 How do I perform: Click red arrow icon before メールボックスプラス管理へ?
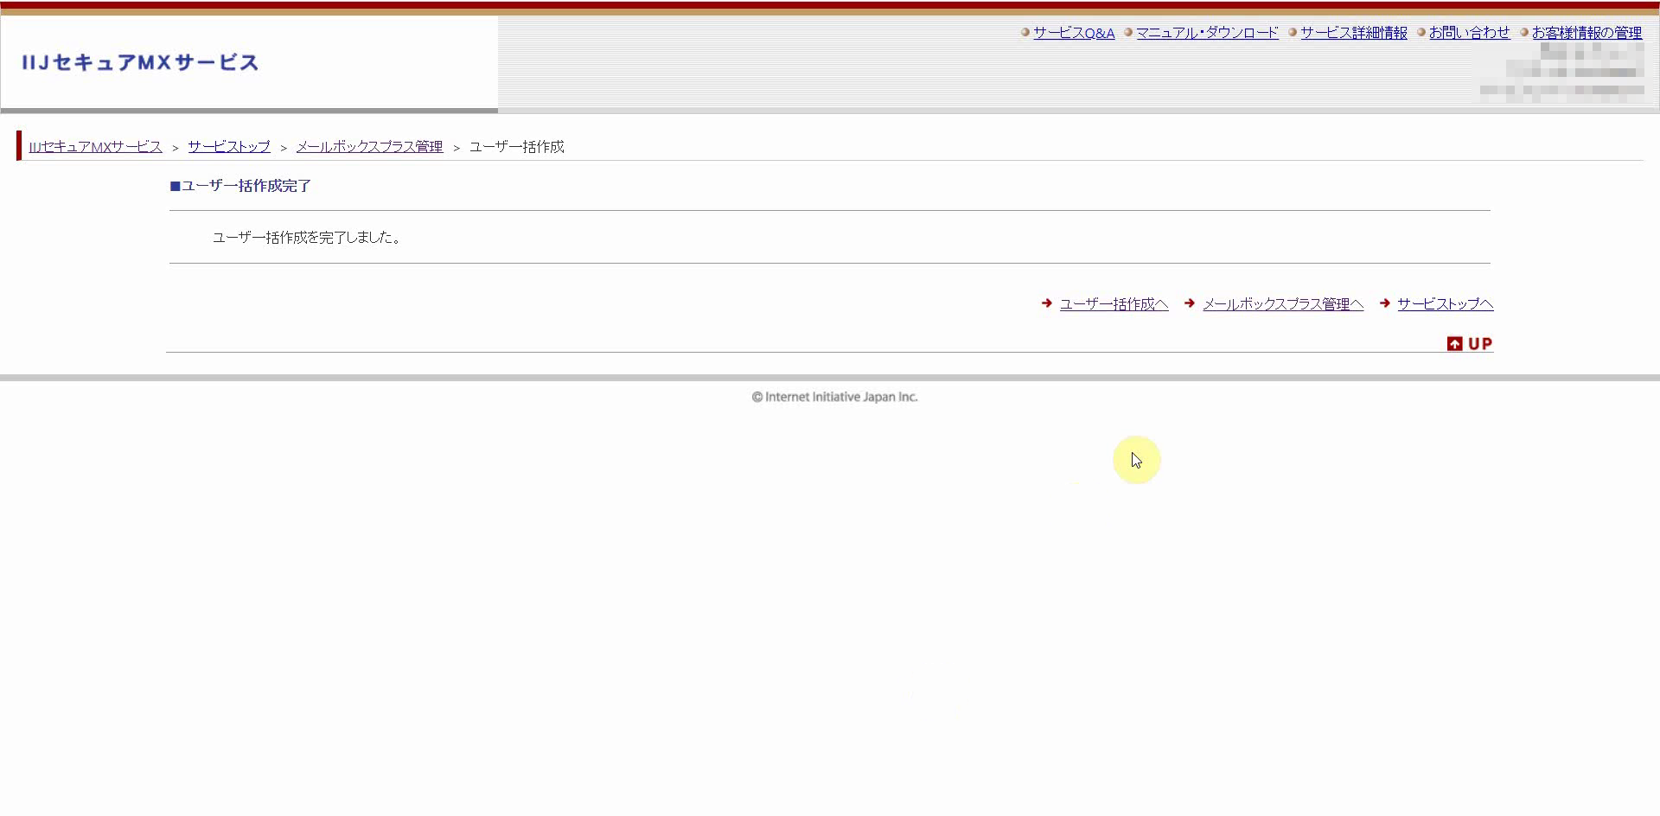1190,303
